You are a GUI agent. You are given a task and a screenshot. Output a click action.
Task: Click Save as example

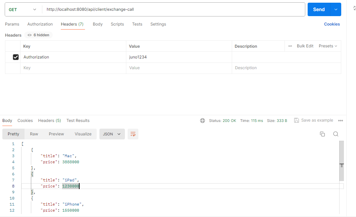click(314, 120)
